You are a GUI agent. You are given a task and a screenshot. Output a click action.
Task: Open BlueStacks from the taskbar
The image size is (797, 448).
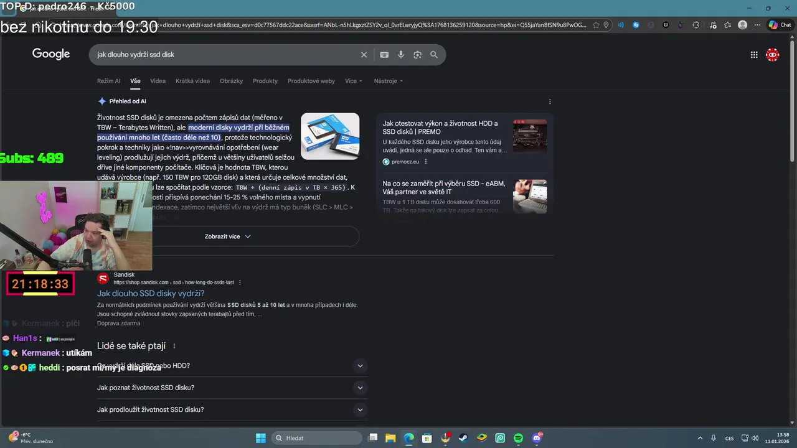[x=482, y=438]
